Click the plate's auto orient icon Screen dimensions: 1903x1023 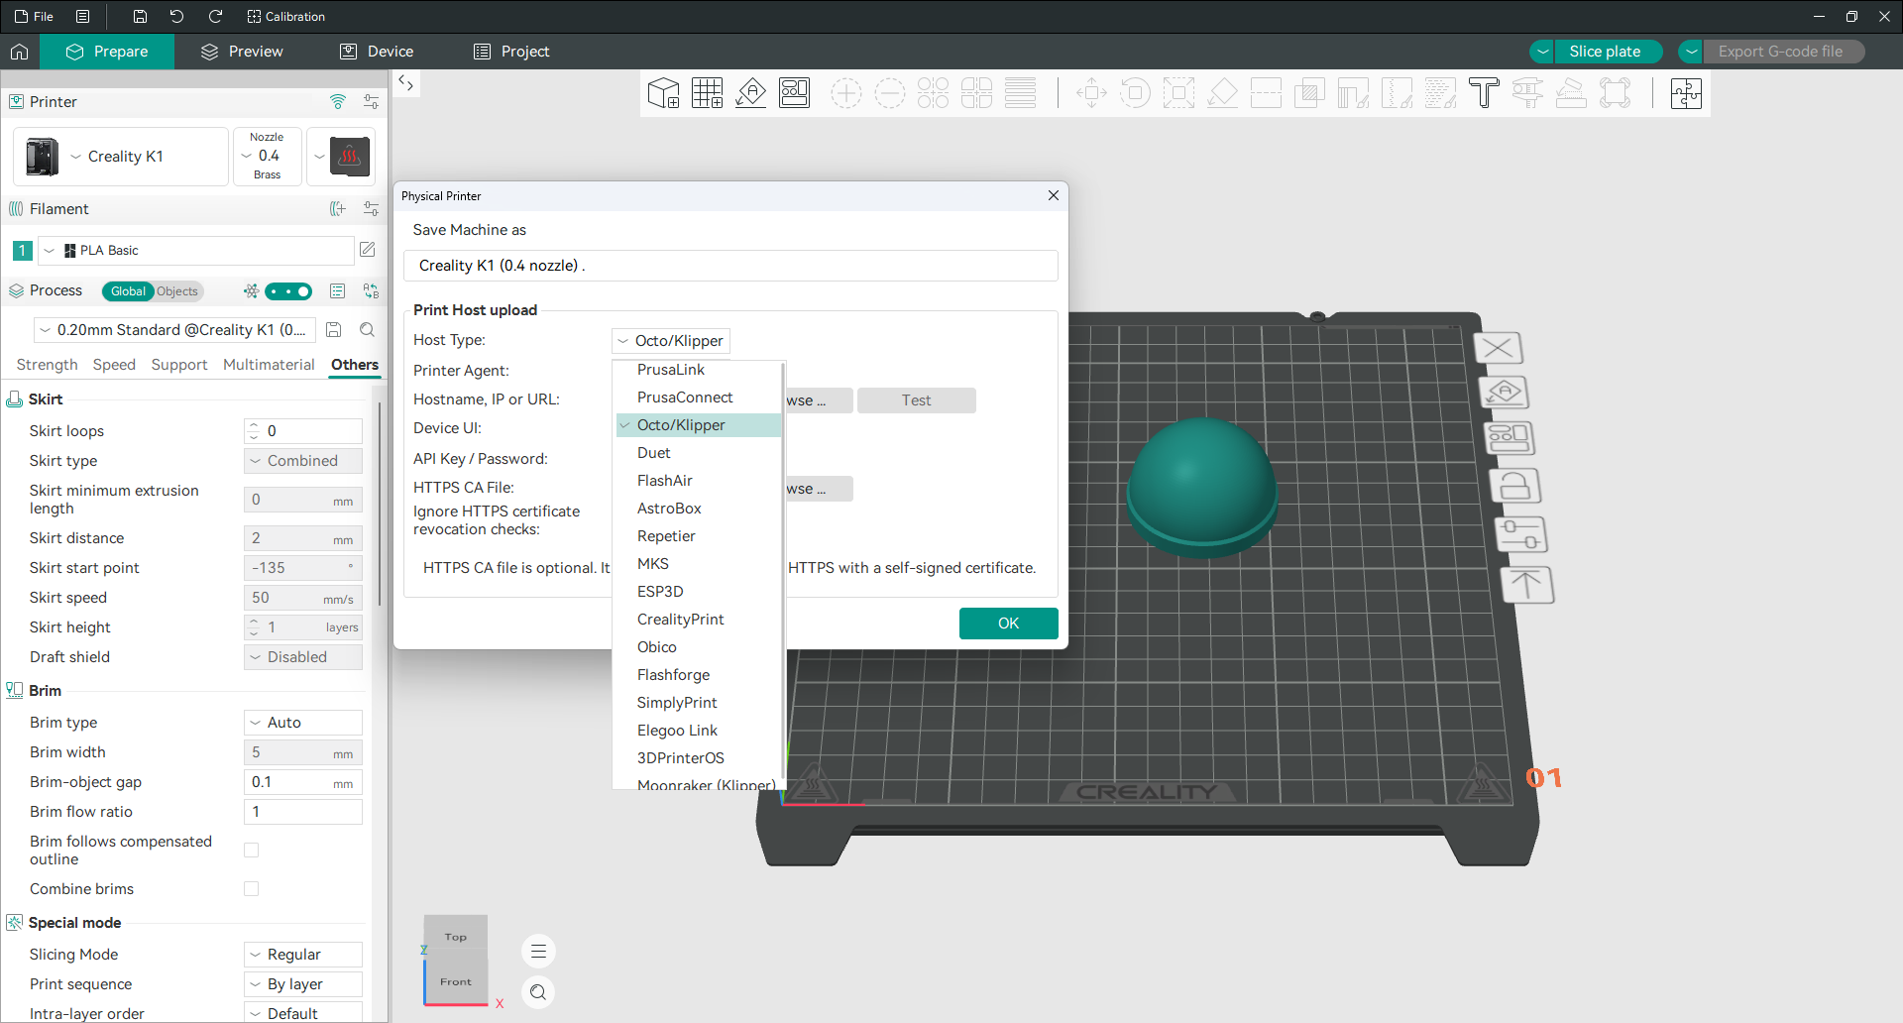pos(1504,393)
